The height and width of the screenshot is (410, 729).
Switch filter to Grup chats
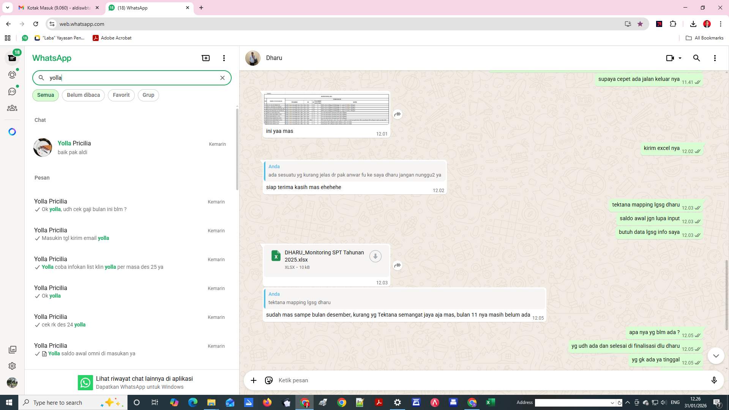click(x=148, y=95)
